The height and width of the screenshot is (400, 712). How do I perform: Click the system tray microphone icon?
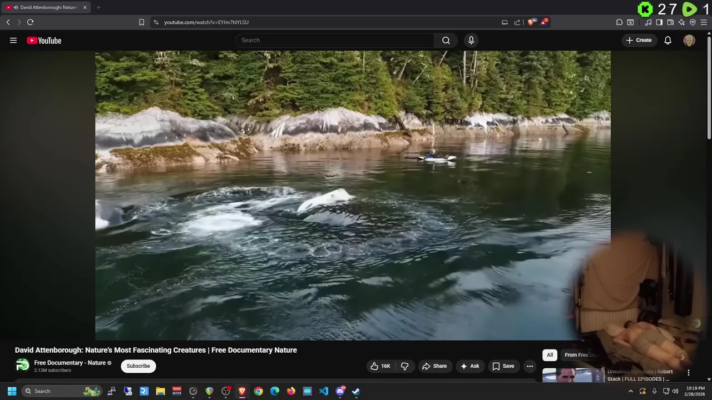pyautogui.click(x=654, y=391)
